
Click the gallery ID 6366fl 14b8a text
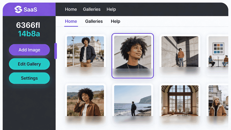pyautogui.click(x=28, y=29)
